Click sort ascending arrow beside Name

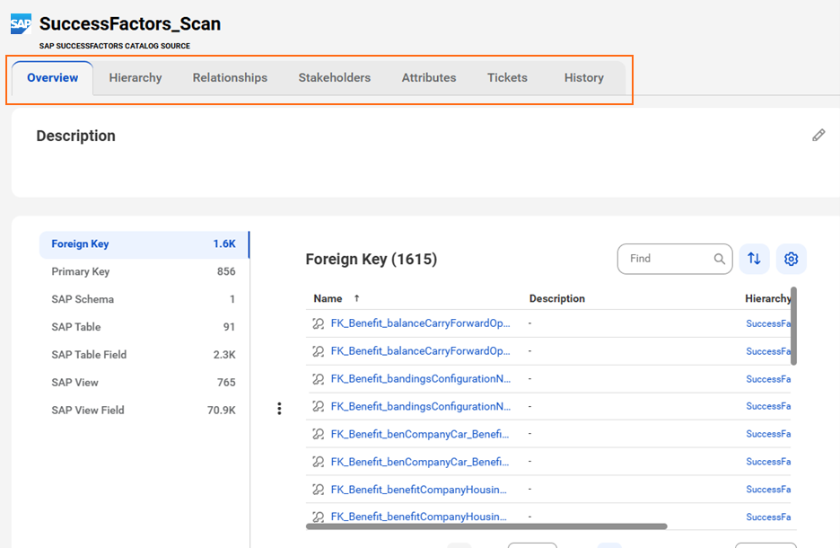[357, 298]
